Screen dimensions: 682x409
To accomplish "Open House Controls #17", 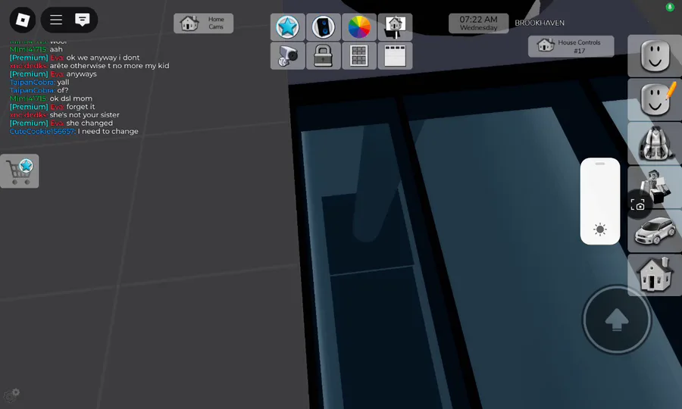I will coord(571,46).
